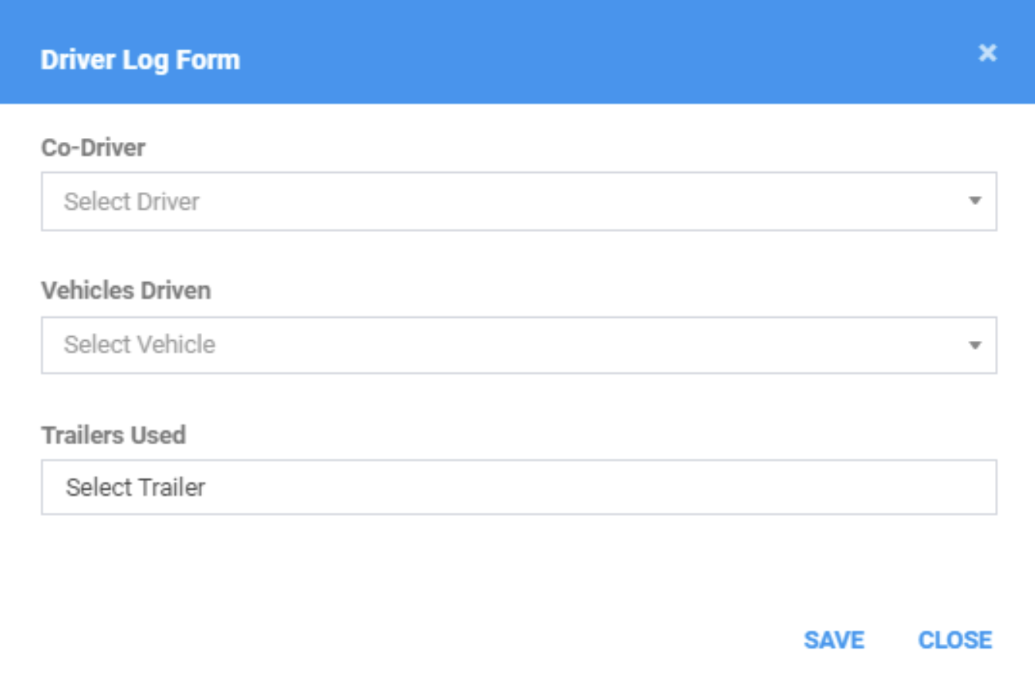Select a trailer under Trailers Used
The width and height of the screenshot is (1035, 694).
519,487
